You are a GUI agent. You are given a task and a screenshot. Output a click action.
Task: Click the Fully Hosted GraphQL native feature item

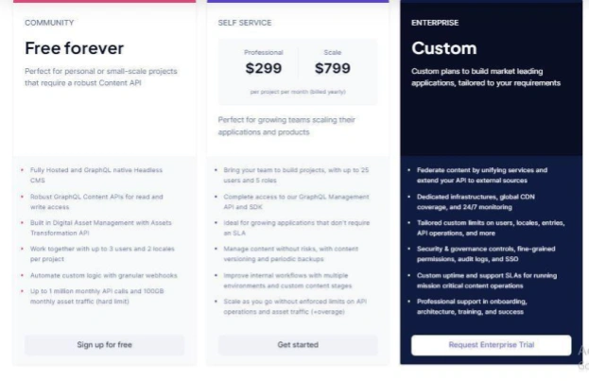pos(96,175)
